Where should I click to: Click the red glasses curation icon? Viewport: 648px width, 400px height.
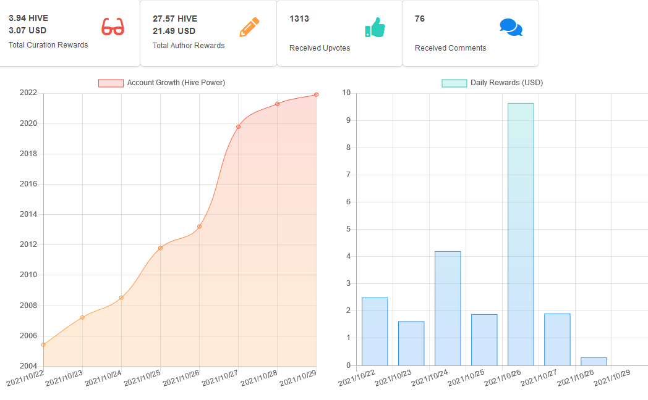tap(113, 27)
